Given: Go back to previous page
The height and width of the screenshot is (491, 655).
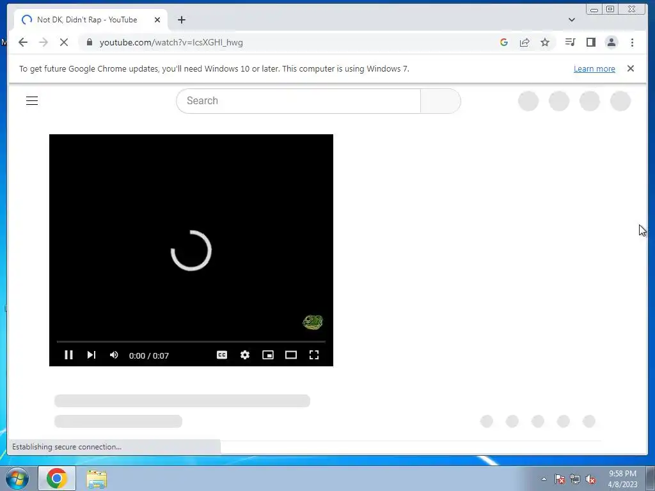Looking at the screenshot, I should [x=23, y=42].
